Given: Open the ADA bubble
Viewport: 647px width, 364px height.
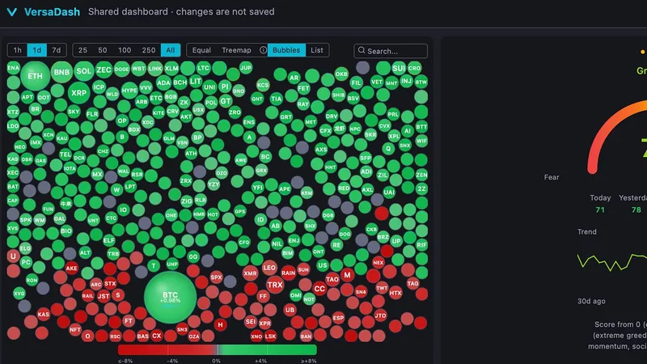Looking at the screenshot, I should tap(163, 83).
